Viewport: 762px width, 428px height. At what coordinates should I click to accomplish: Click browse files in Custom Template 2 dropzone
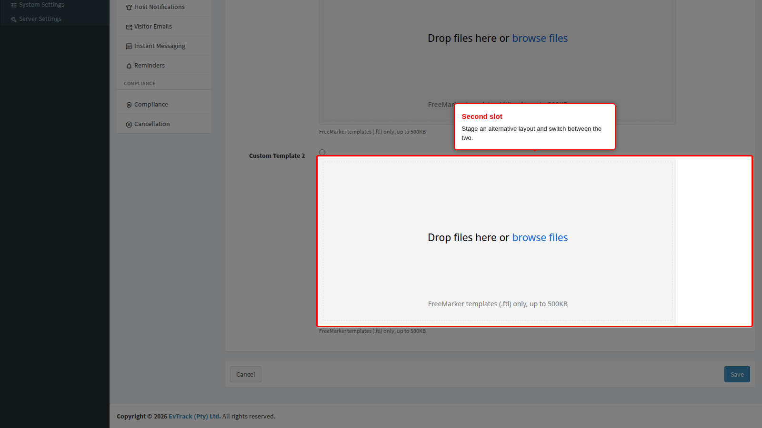click(540, 237)
